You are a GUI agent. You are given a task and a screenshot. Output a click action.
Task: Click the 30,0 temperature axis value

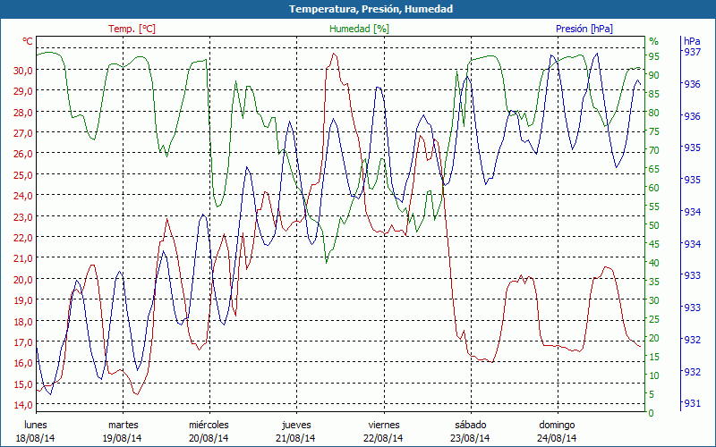(23, 70)
